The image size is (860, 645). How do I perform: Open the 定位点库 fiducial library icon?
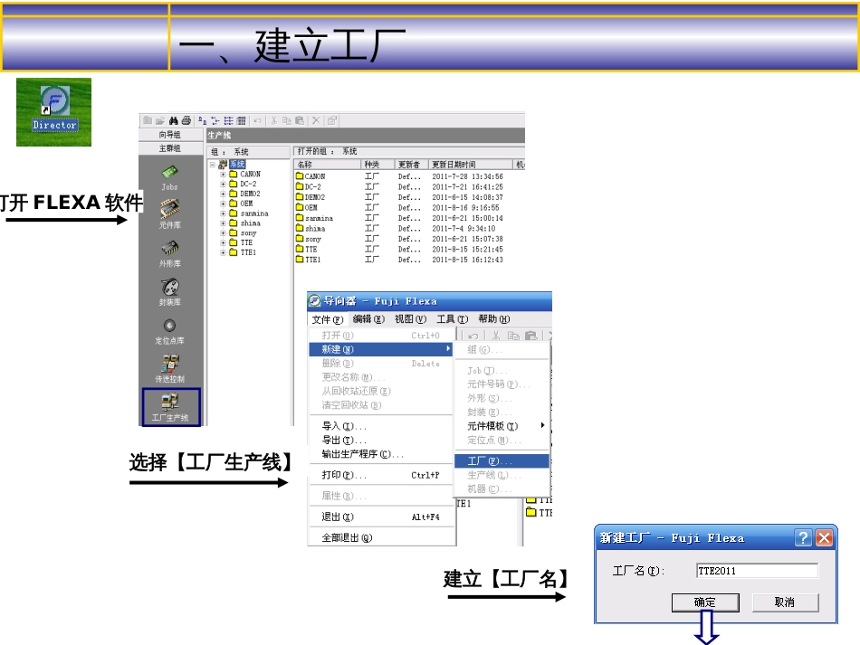pos(169,331)
